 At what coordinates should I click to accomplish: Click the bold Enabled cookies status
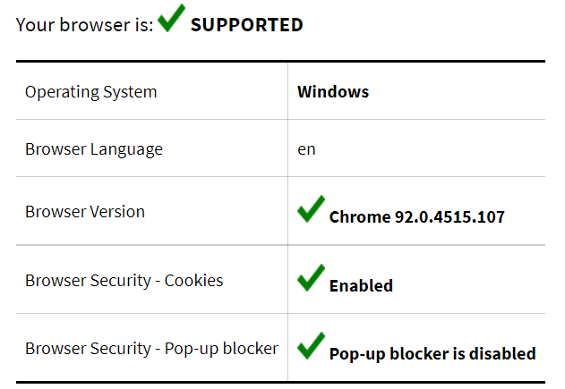coord(361,286)
